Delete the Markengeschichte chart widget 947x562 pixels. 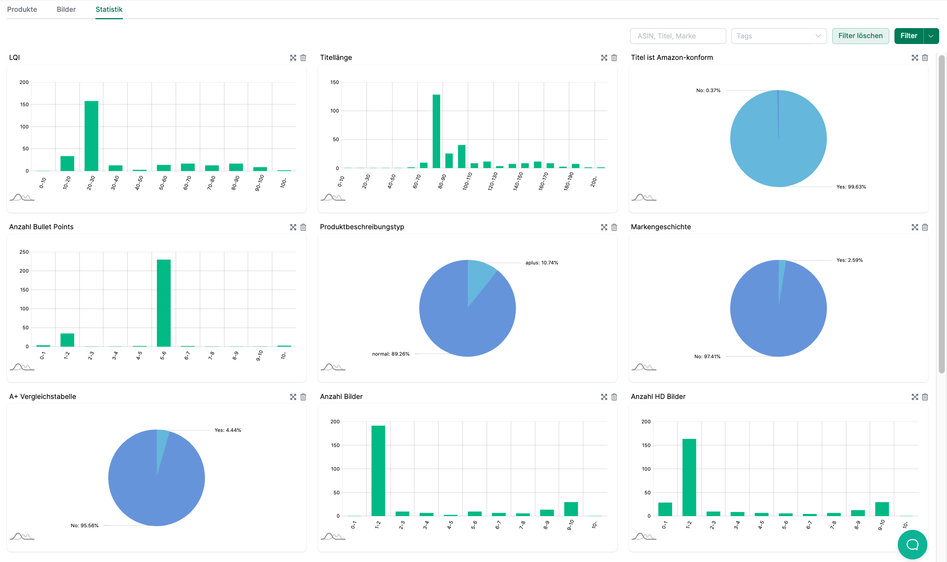point(925,227)
